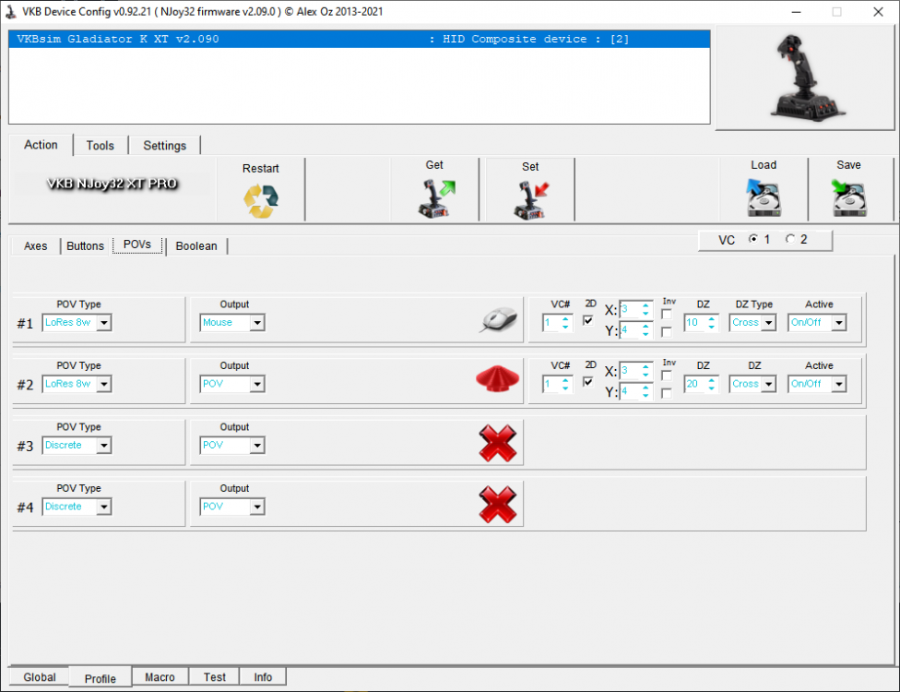Open DZ Type Cross dropdown for POV #1
This screenshot has width=900, height=692.
[768, 323]
